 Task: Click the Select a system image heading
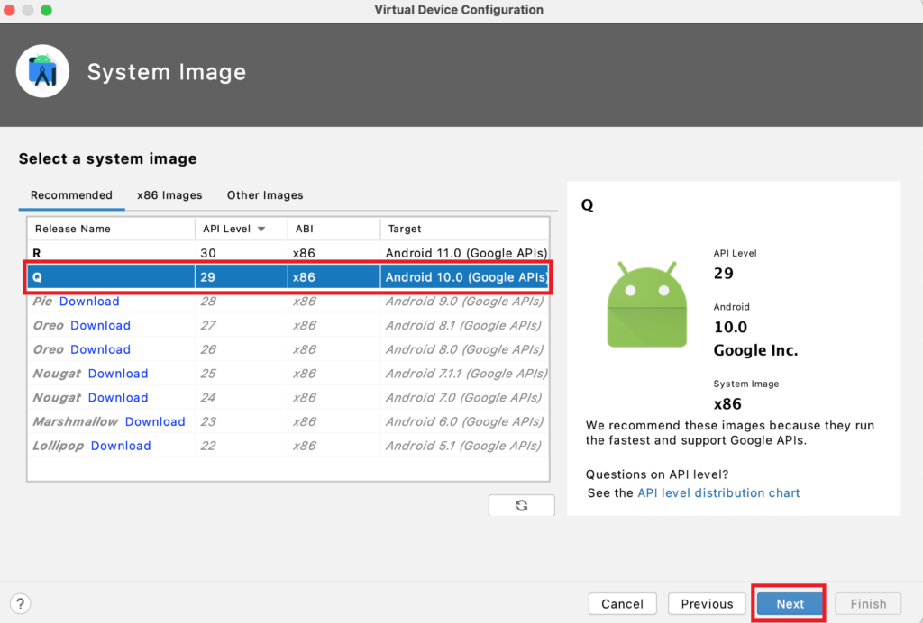[x=108, y=158]
